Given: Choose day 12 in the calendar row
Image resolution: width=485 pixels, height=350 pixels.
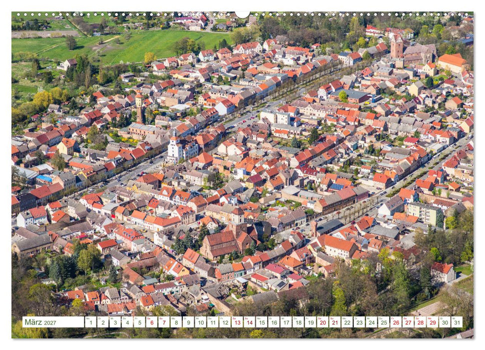Looking at the screenshot, I should [x=225, y=322].
